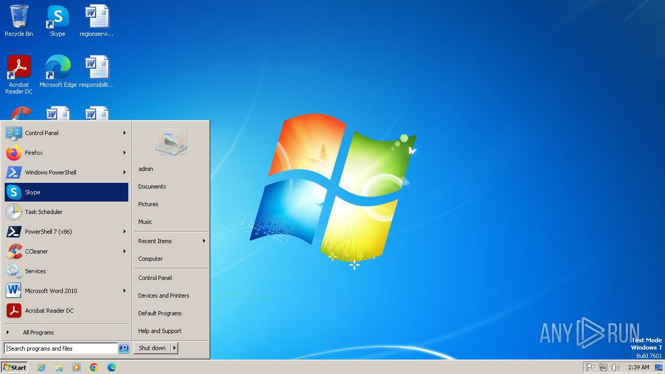The image size is (665, 374).
Task: Open Google Chrome from the taskbar
Action: point(94,367)
